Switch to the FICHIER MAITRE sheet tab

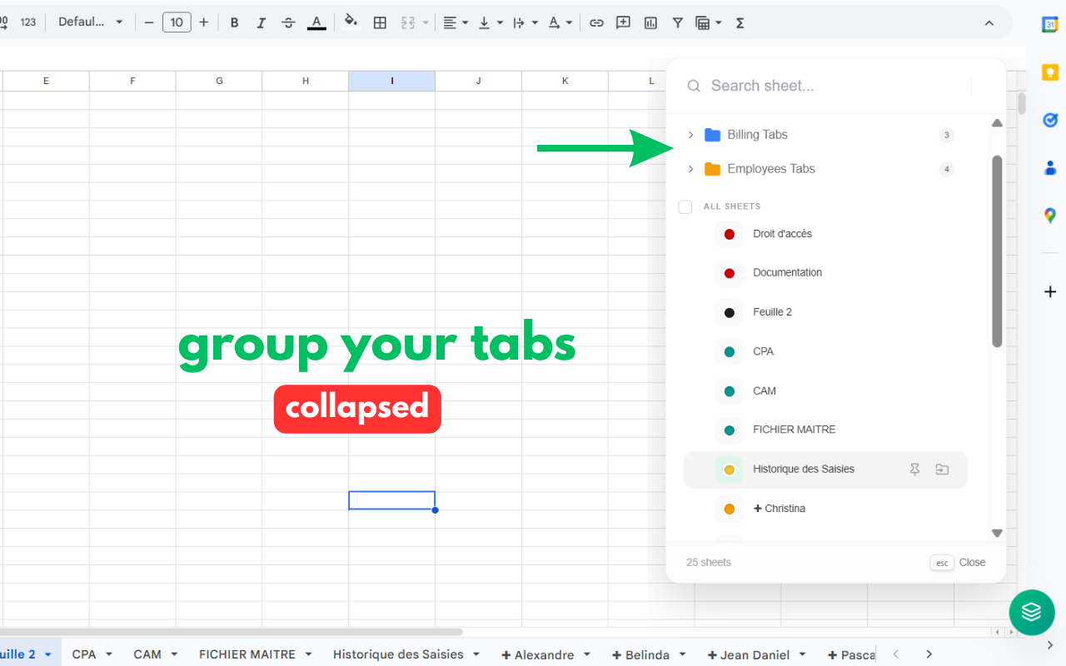point(246,654)
